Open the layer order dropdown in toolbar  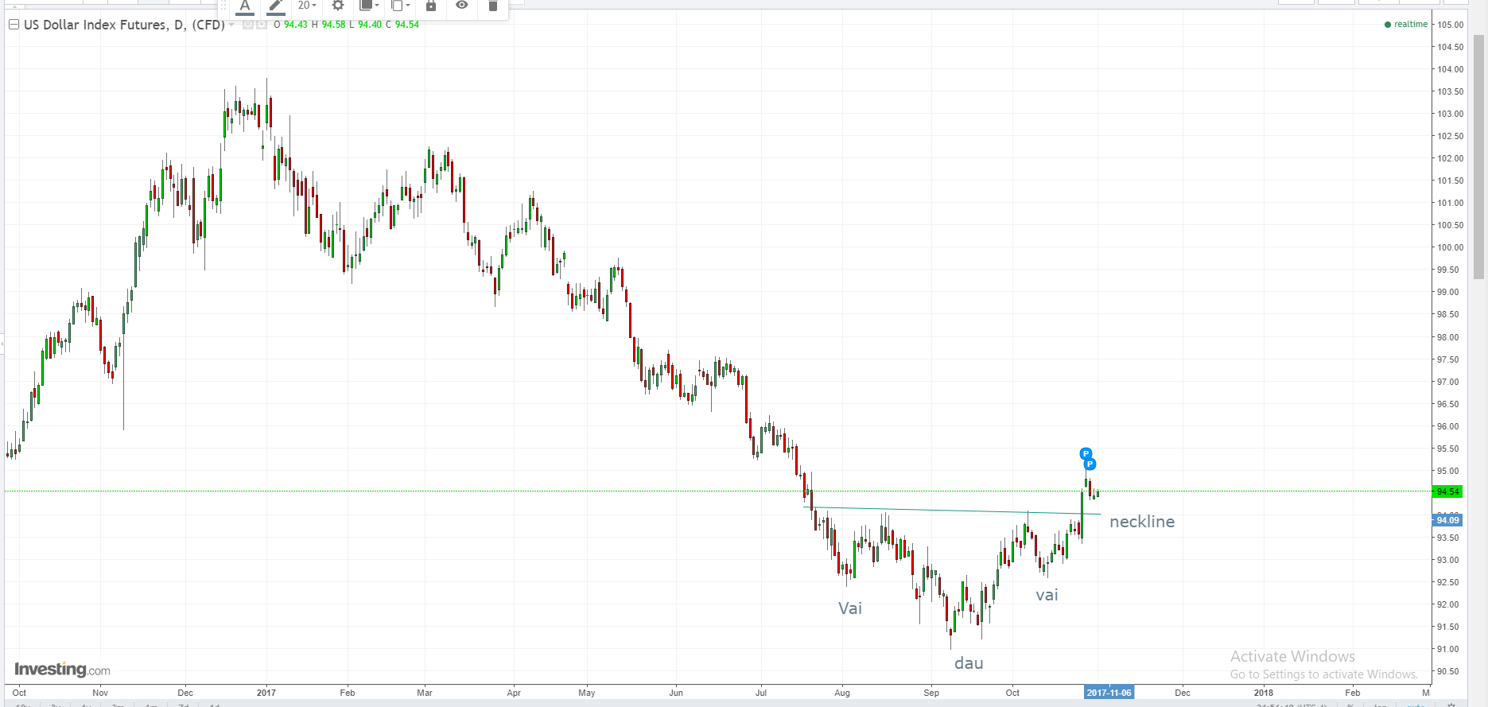(370, 6)
